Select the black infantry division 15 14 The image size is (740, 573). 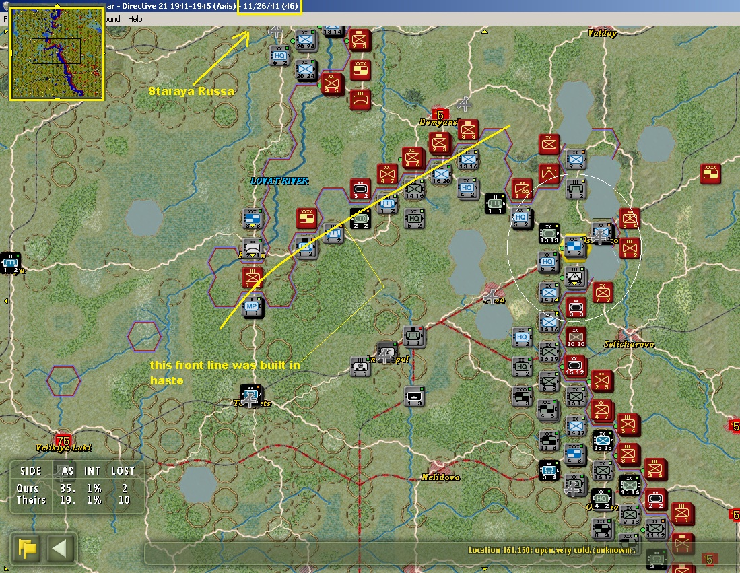click(x=630, y=485)
